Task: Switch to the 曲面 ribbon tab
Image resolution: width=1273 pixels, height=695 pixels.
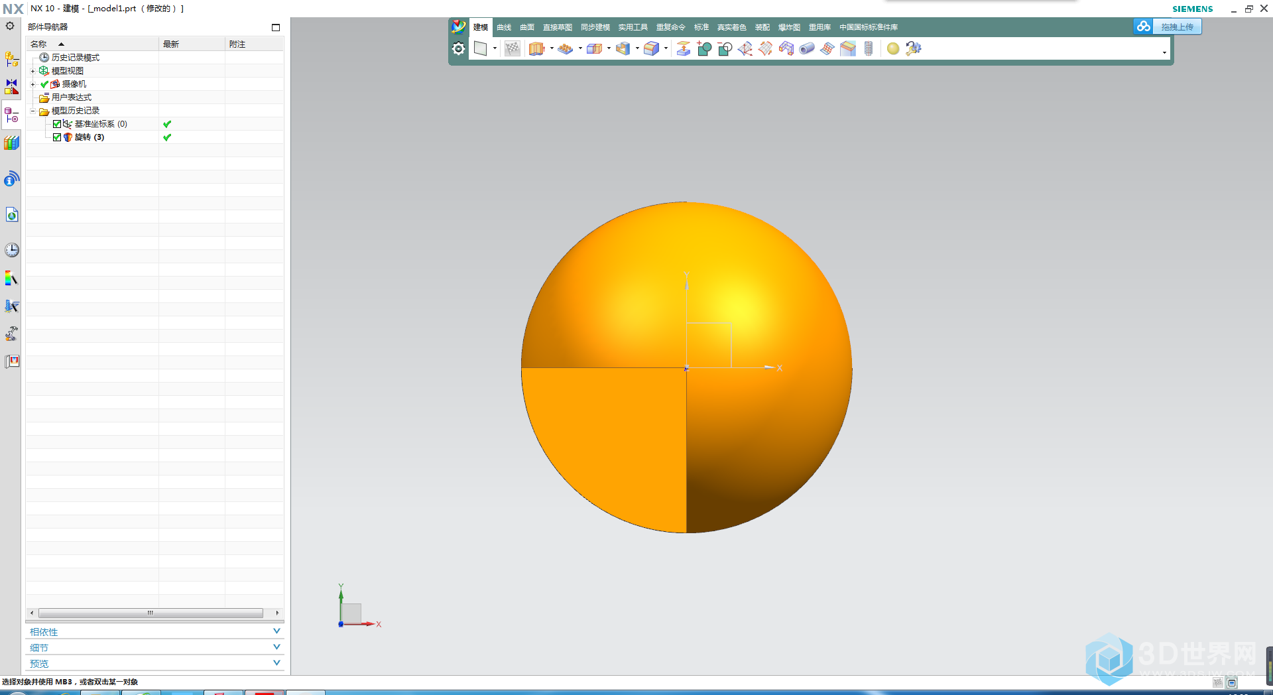Action: point(527,27)
